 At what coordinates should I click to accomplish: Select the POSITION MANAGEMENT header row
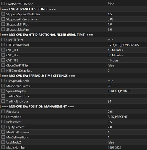click(73, 106)
